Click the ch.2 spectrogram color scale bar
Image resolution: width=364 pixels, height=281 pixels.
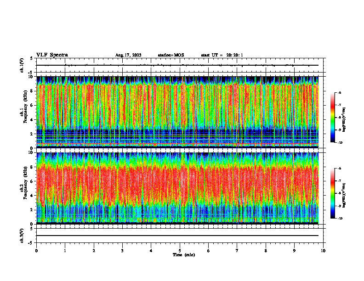332,193
